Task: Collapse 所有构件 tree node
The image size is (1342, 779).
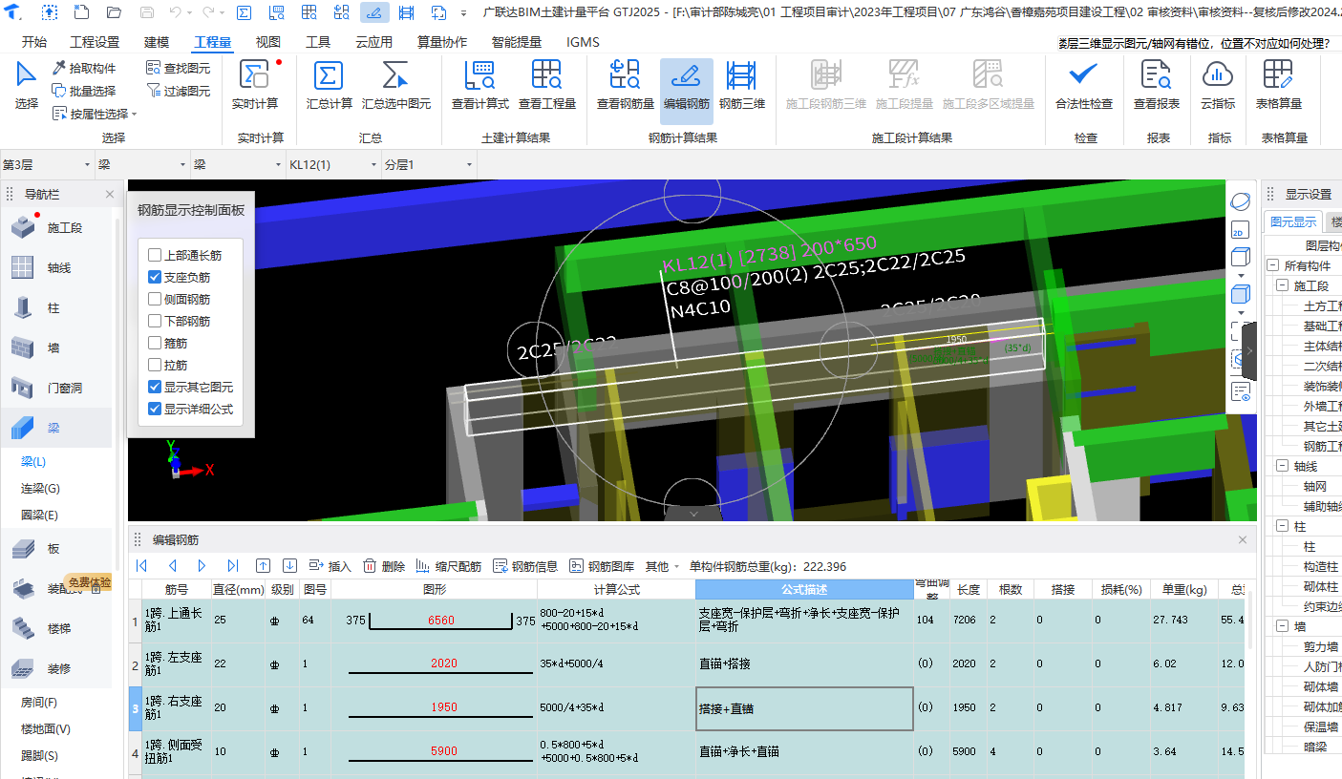Action: pyautogui.click(x=1272, y=265)
